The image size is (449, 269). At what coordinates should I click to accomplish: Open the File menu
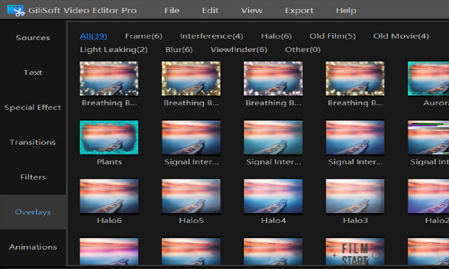click(172, 11)
